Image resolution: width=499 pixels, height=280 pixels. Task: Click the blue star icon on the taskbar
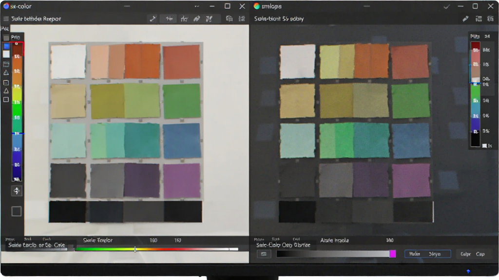tap(468, 271)
